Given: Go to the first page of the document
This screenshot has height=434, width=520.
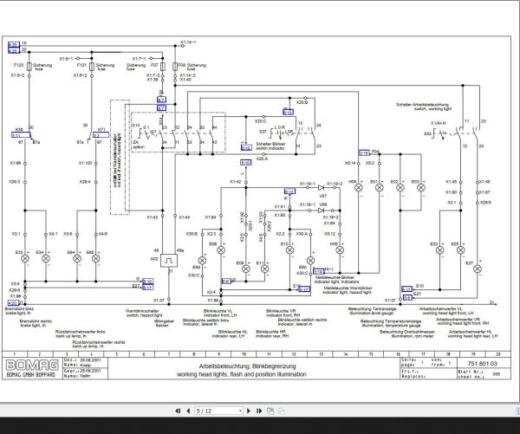Looking at the screenshot, I should (178, 411).
